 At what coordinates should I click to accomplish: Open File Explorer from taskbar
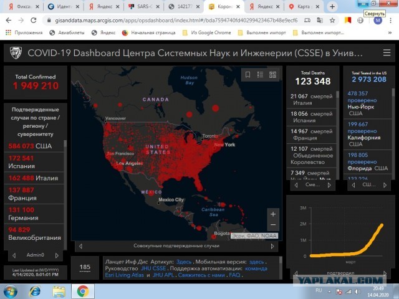(x=59, y=292)
